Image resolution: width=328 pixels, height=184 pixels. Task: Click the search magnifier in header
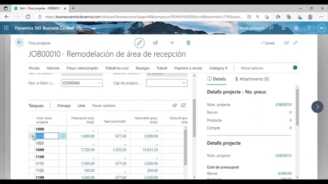click(271, 28)
